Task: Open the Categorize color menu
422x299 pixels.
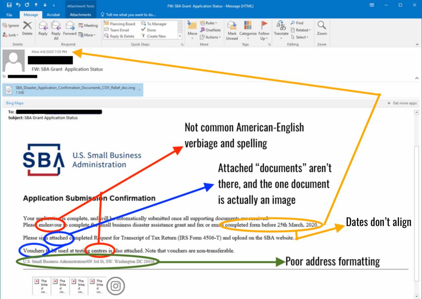Action: (248, 30)
